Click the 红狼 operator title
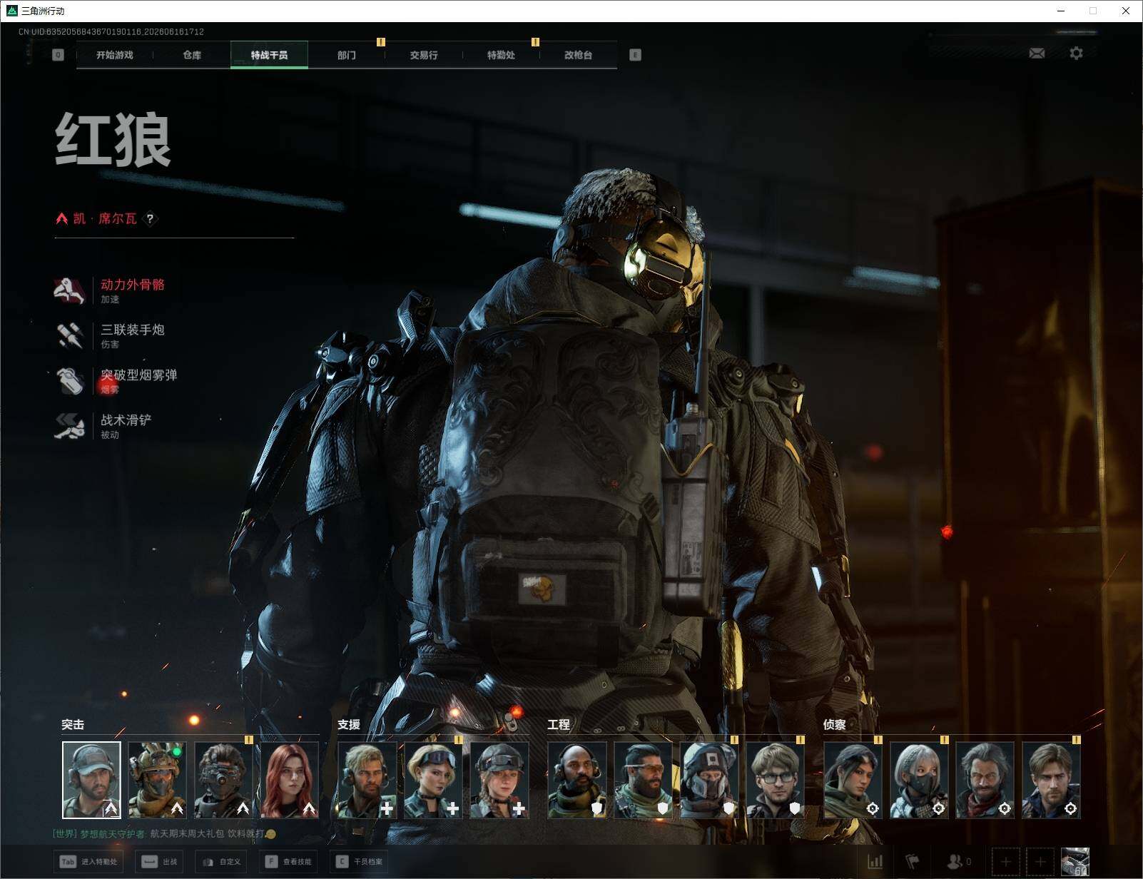 point(113,140)
